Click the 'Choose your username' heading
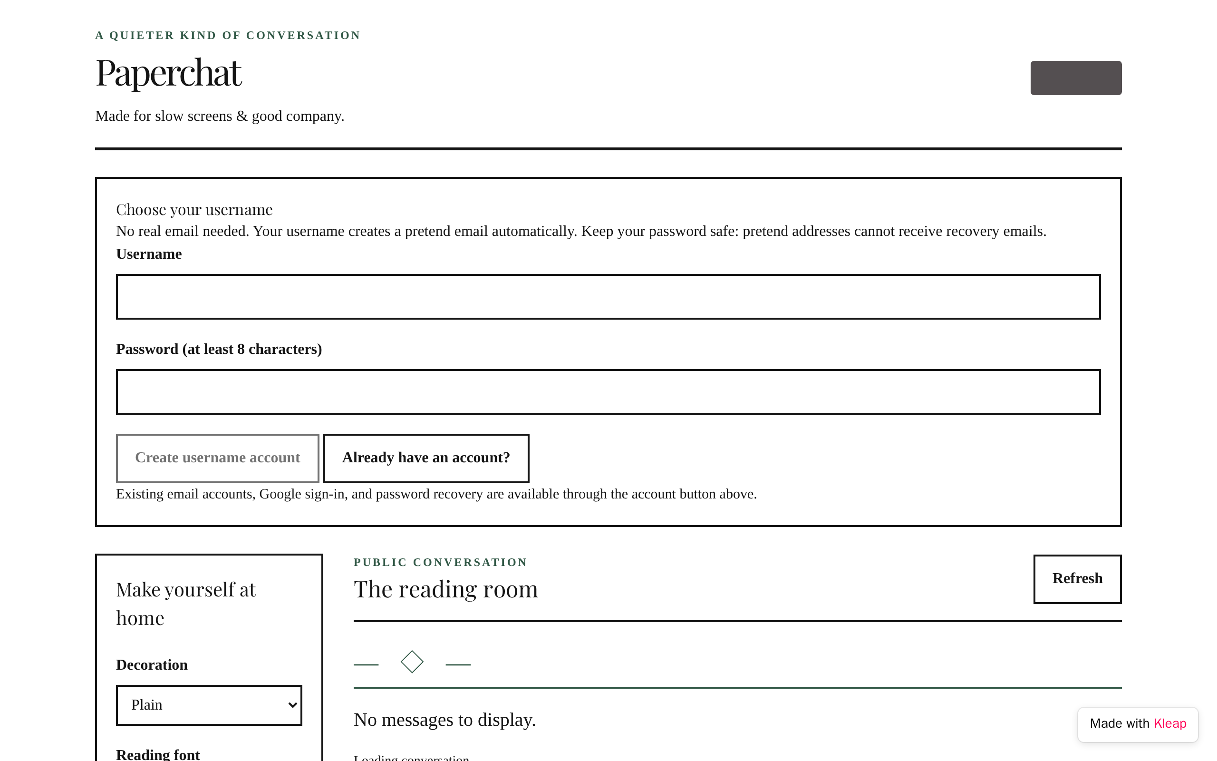Viewport: 1217px width, 761px height. 194,209
